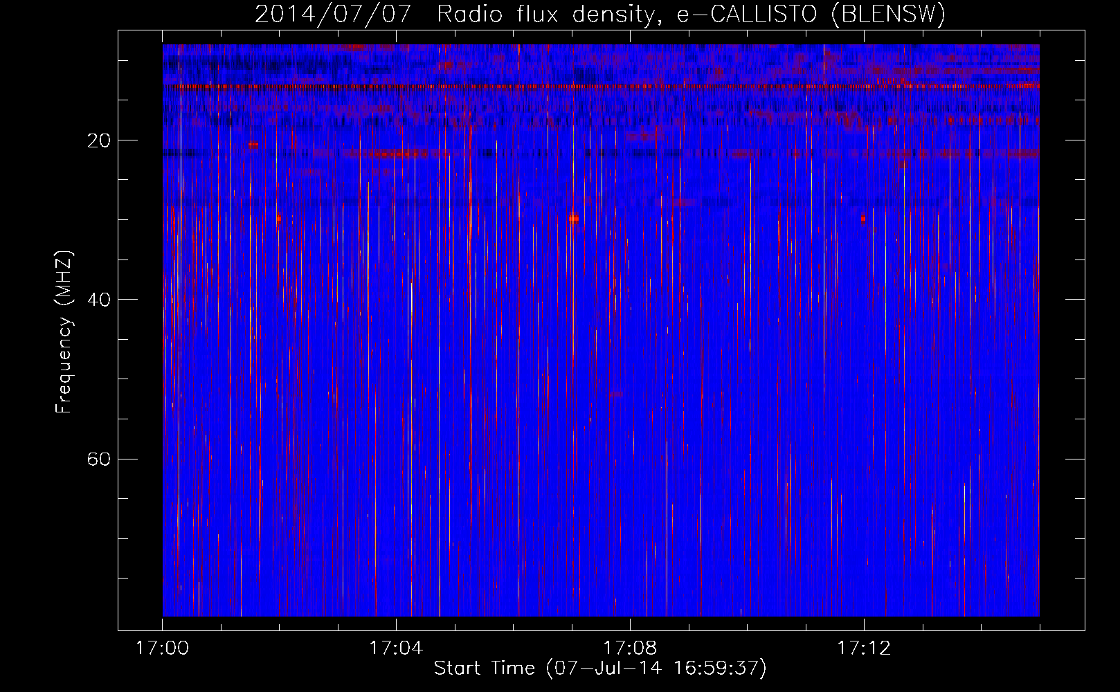Click the 'Start Time (07-Jul-14 16:59:37)' label
The image size is (1120, 692).
click(x=600, y=668)
